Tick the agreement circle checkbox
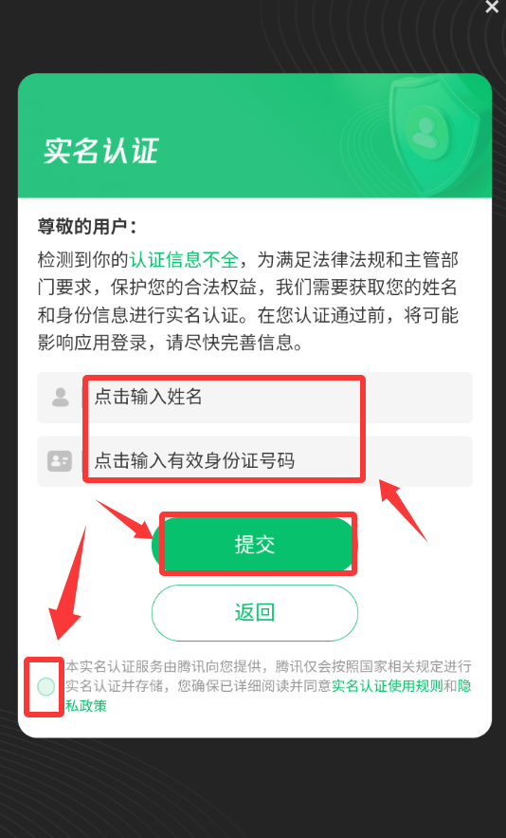Image resolution: width=506 pixels, height=838 pixels. point(46,686)
